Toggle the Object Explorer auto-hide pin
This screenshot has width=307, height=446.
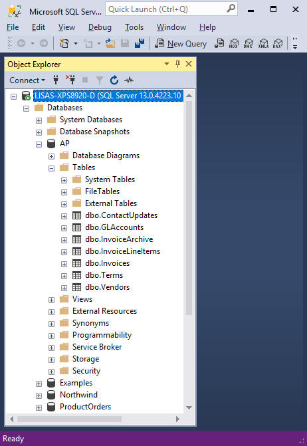coord(178,64)
